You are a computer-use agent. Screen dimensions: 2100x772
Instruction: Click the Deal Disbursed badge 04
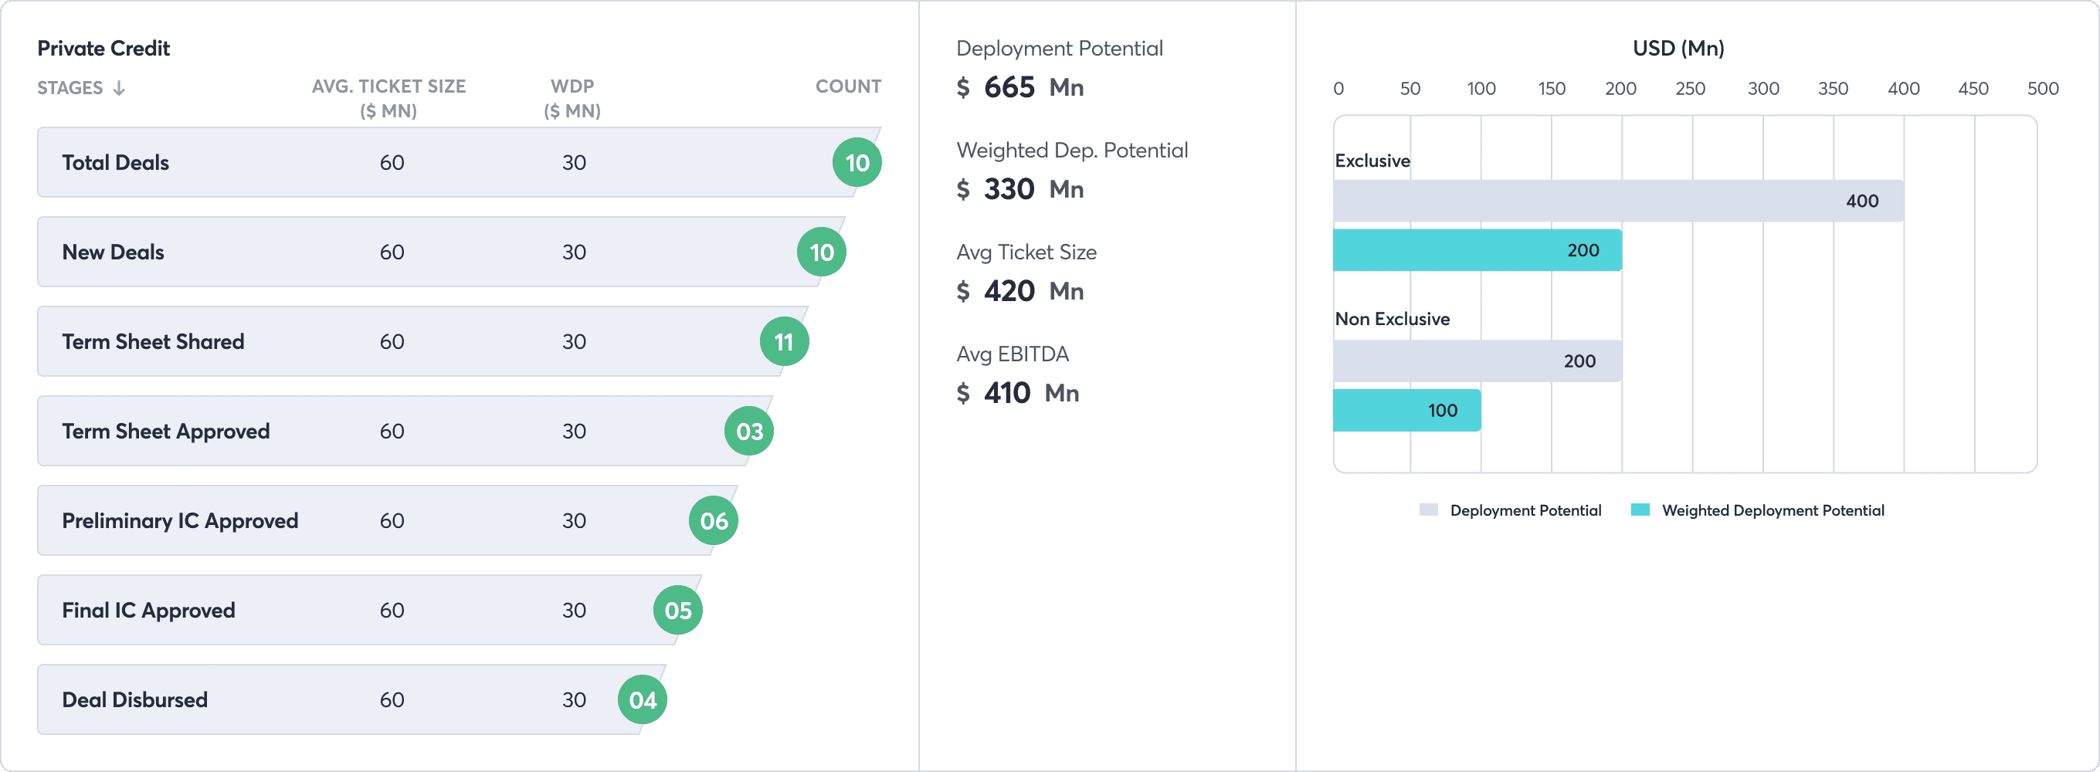tap(643, 700)
